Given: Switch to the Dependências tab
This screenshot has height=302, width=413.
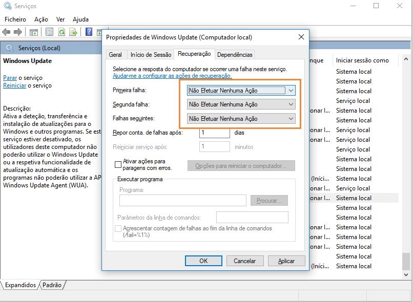Looking at the screenshot, I should coord(235,54).
